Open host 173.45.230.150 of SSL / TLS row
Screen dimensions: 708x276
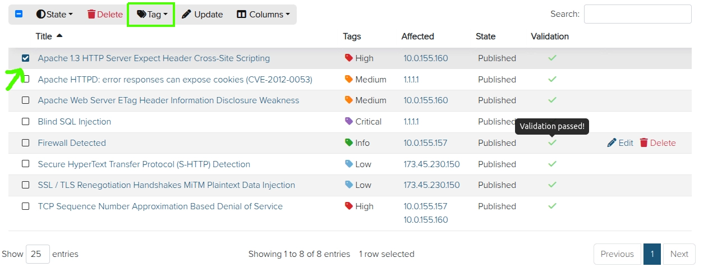(x=431, y=185)
